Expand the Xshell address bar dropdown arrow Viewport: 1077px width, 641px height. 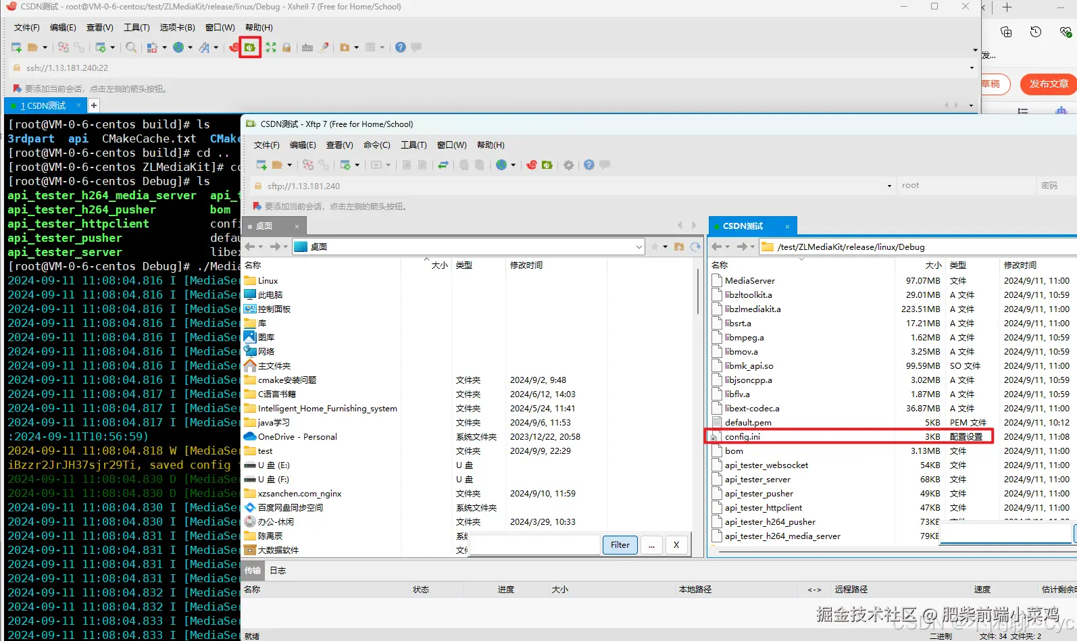click(x=972, y=68)
